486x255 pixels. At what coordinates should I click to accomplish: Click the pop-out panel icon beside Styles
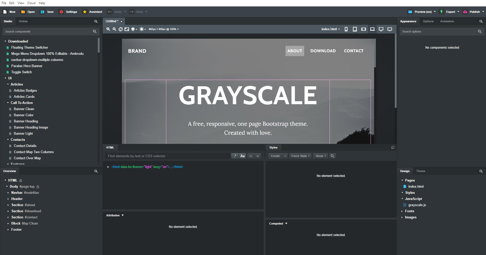coord(393,147)
